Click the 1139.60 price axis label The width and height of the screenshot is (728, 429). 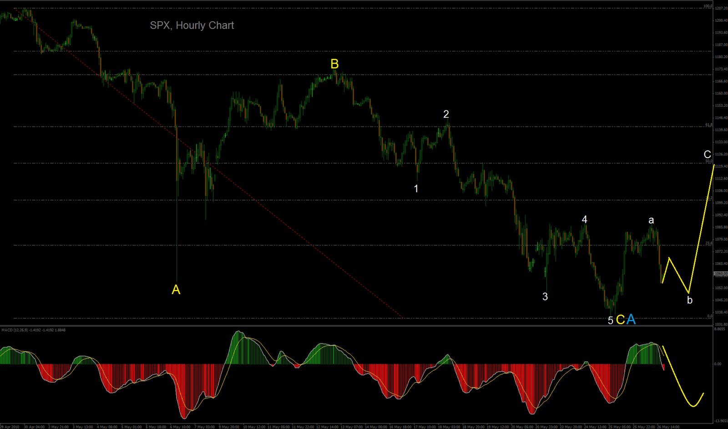(x=721, y=130)
